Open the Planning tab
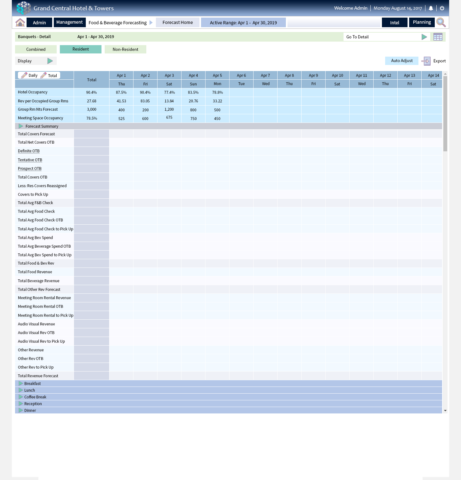The width and height of the screenshot is (461, 480). click(422, 22)
